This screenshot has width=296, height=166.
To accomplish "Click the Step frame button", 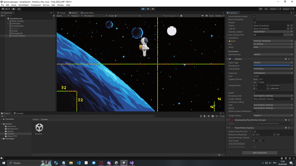I will coord(153,9).
